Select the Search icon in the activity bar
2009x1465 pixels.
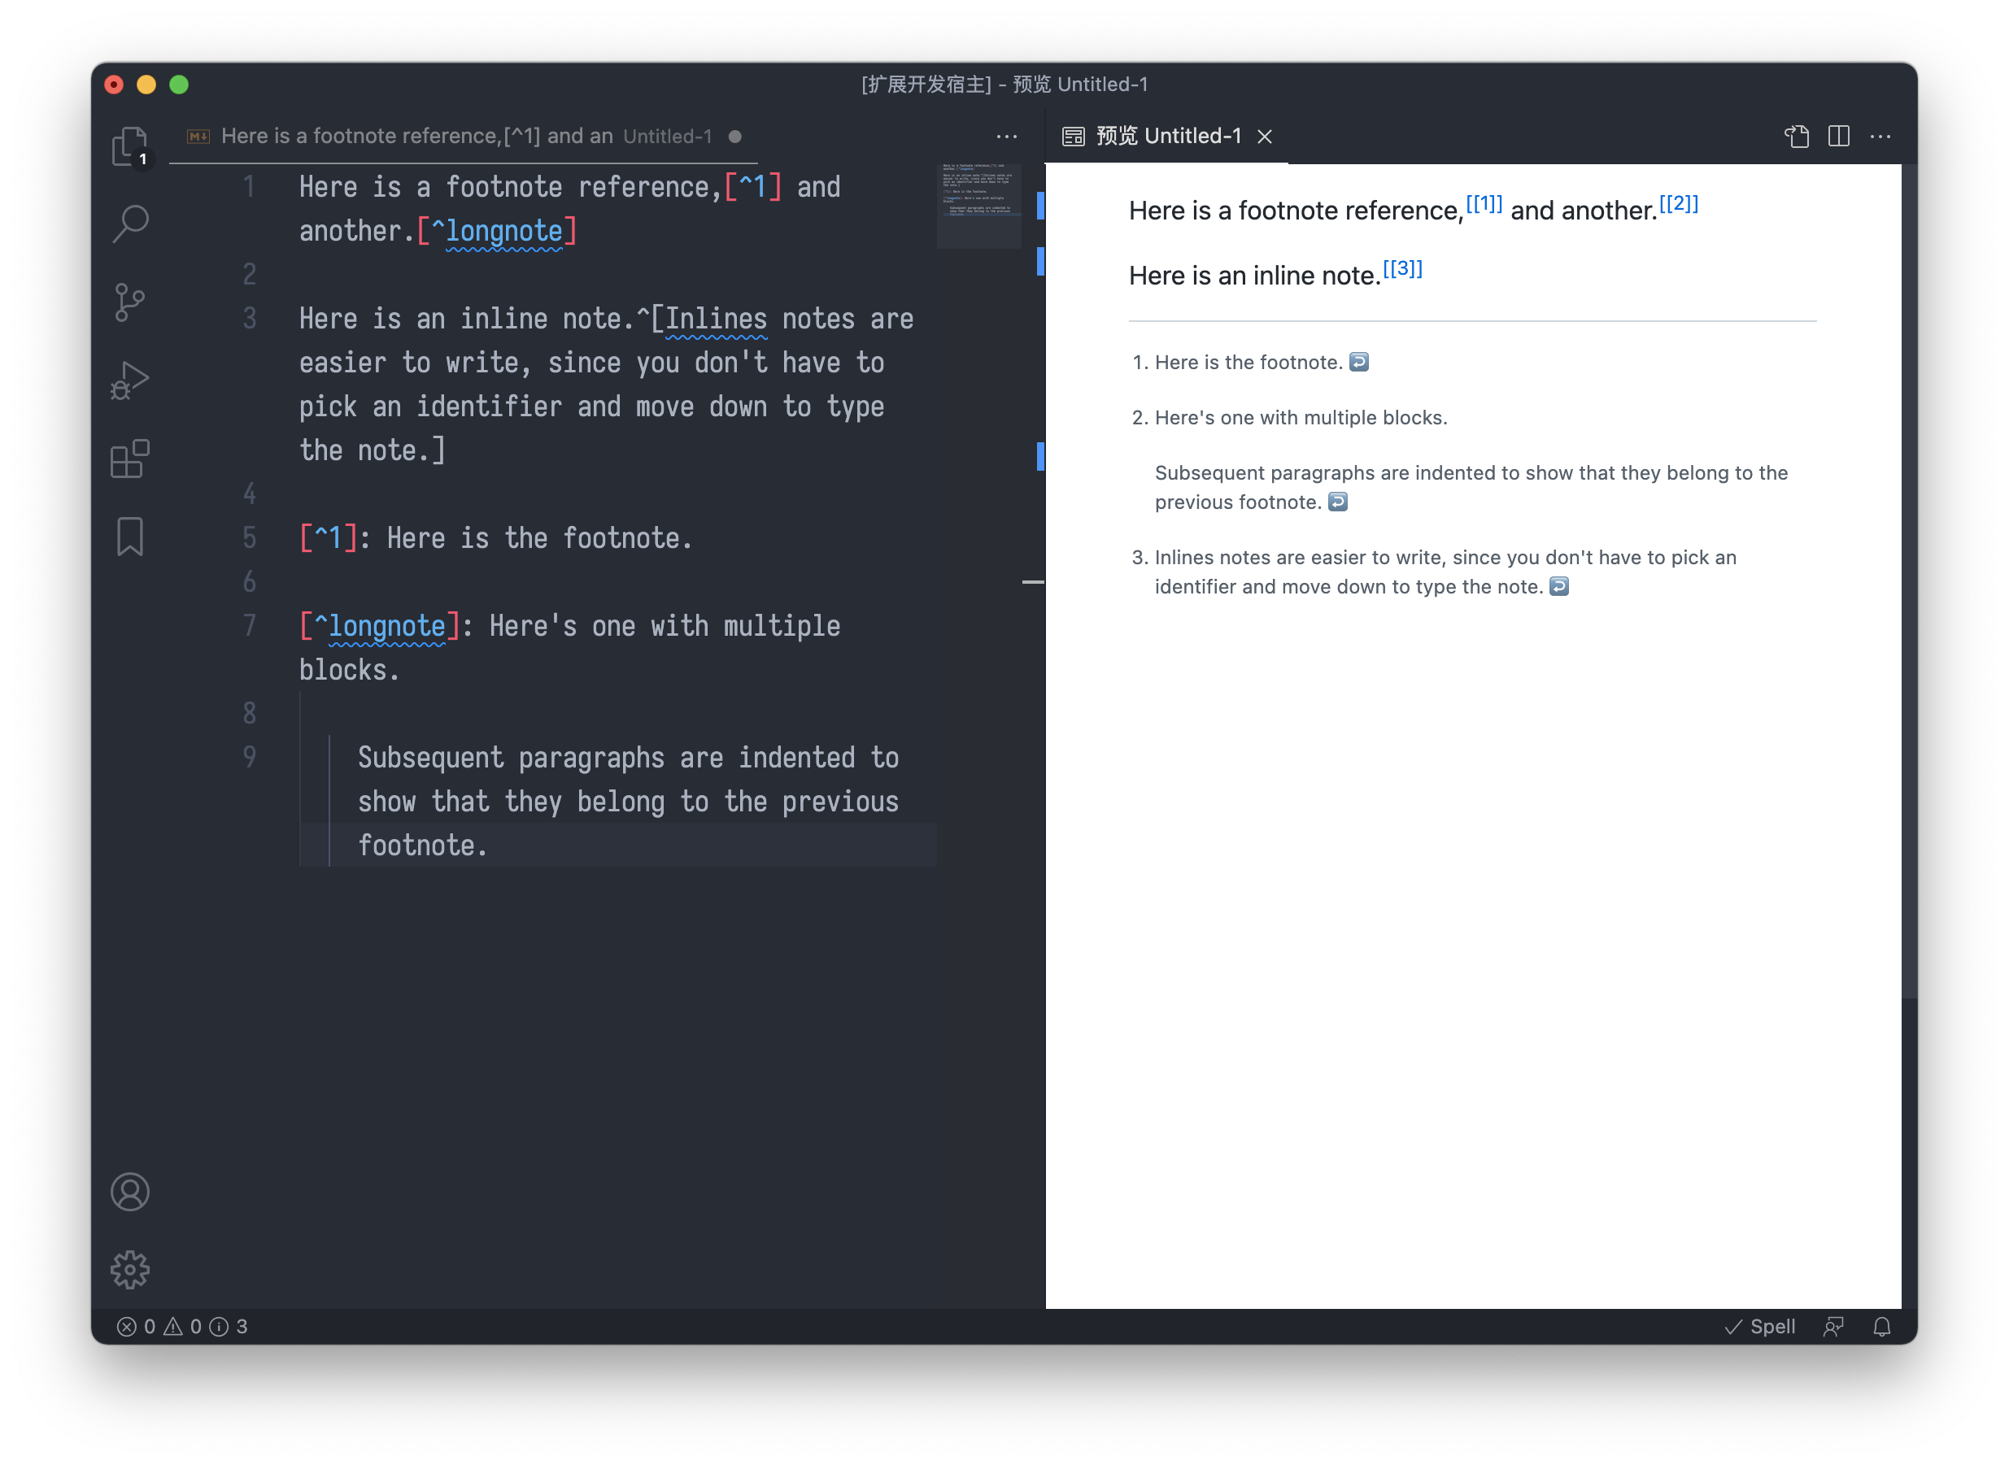pos(129,223)
